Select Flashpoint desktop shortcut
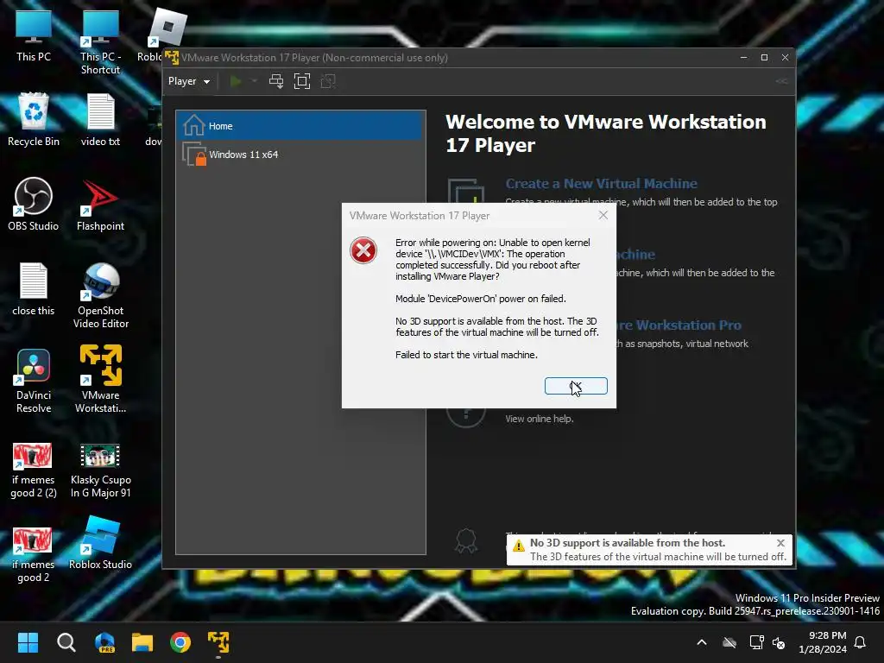 (100, 204)
